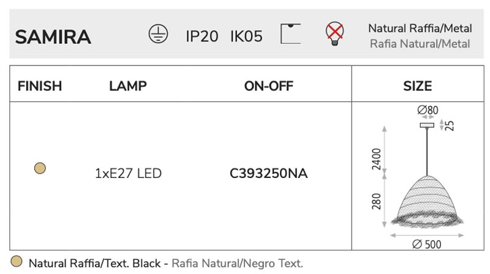Click the ceiling mount installation icon
490x274 pixels.
(290, 34)
